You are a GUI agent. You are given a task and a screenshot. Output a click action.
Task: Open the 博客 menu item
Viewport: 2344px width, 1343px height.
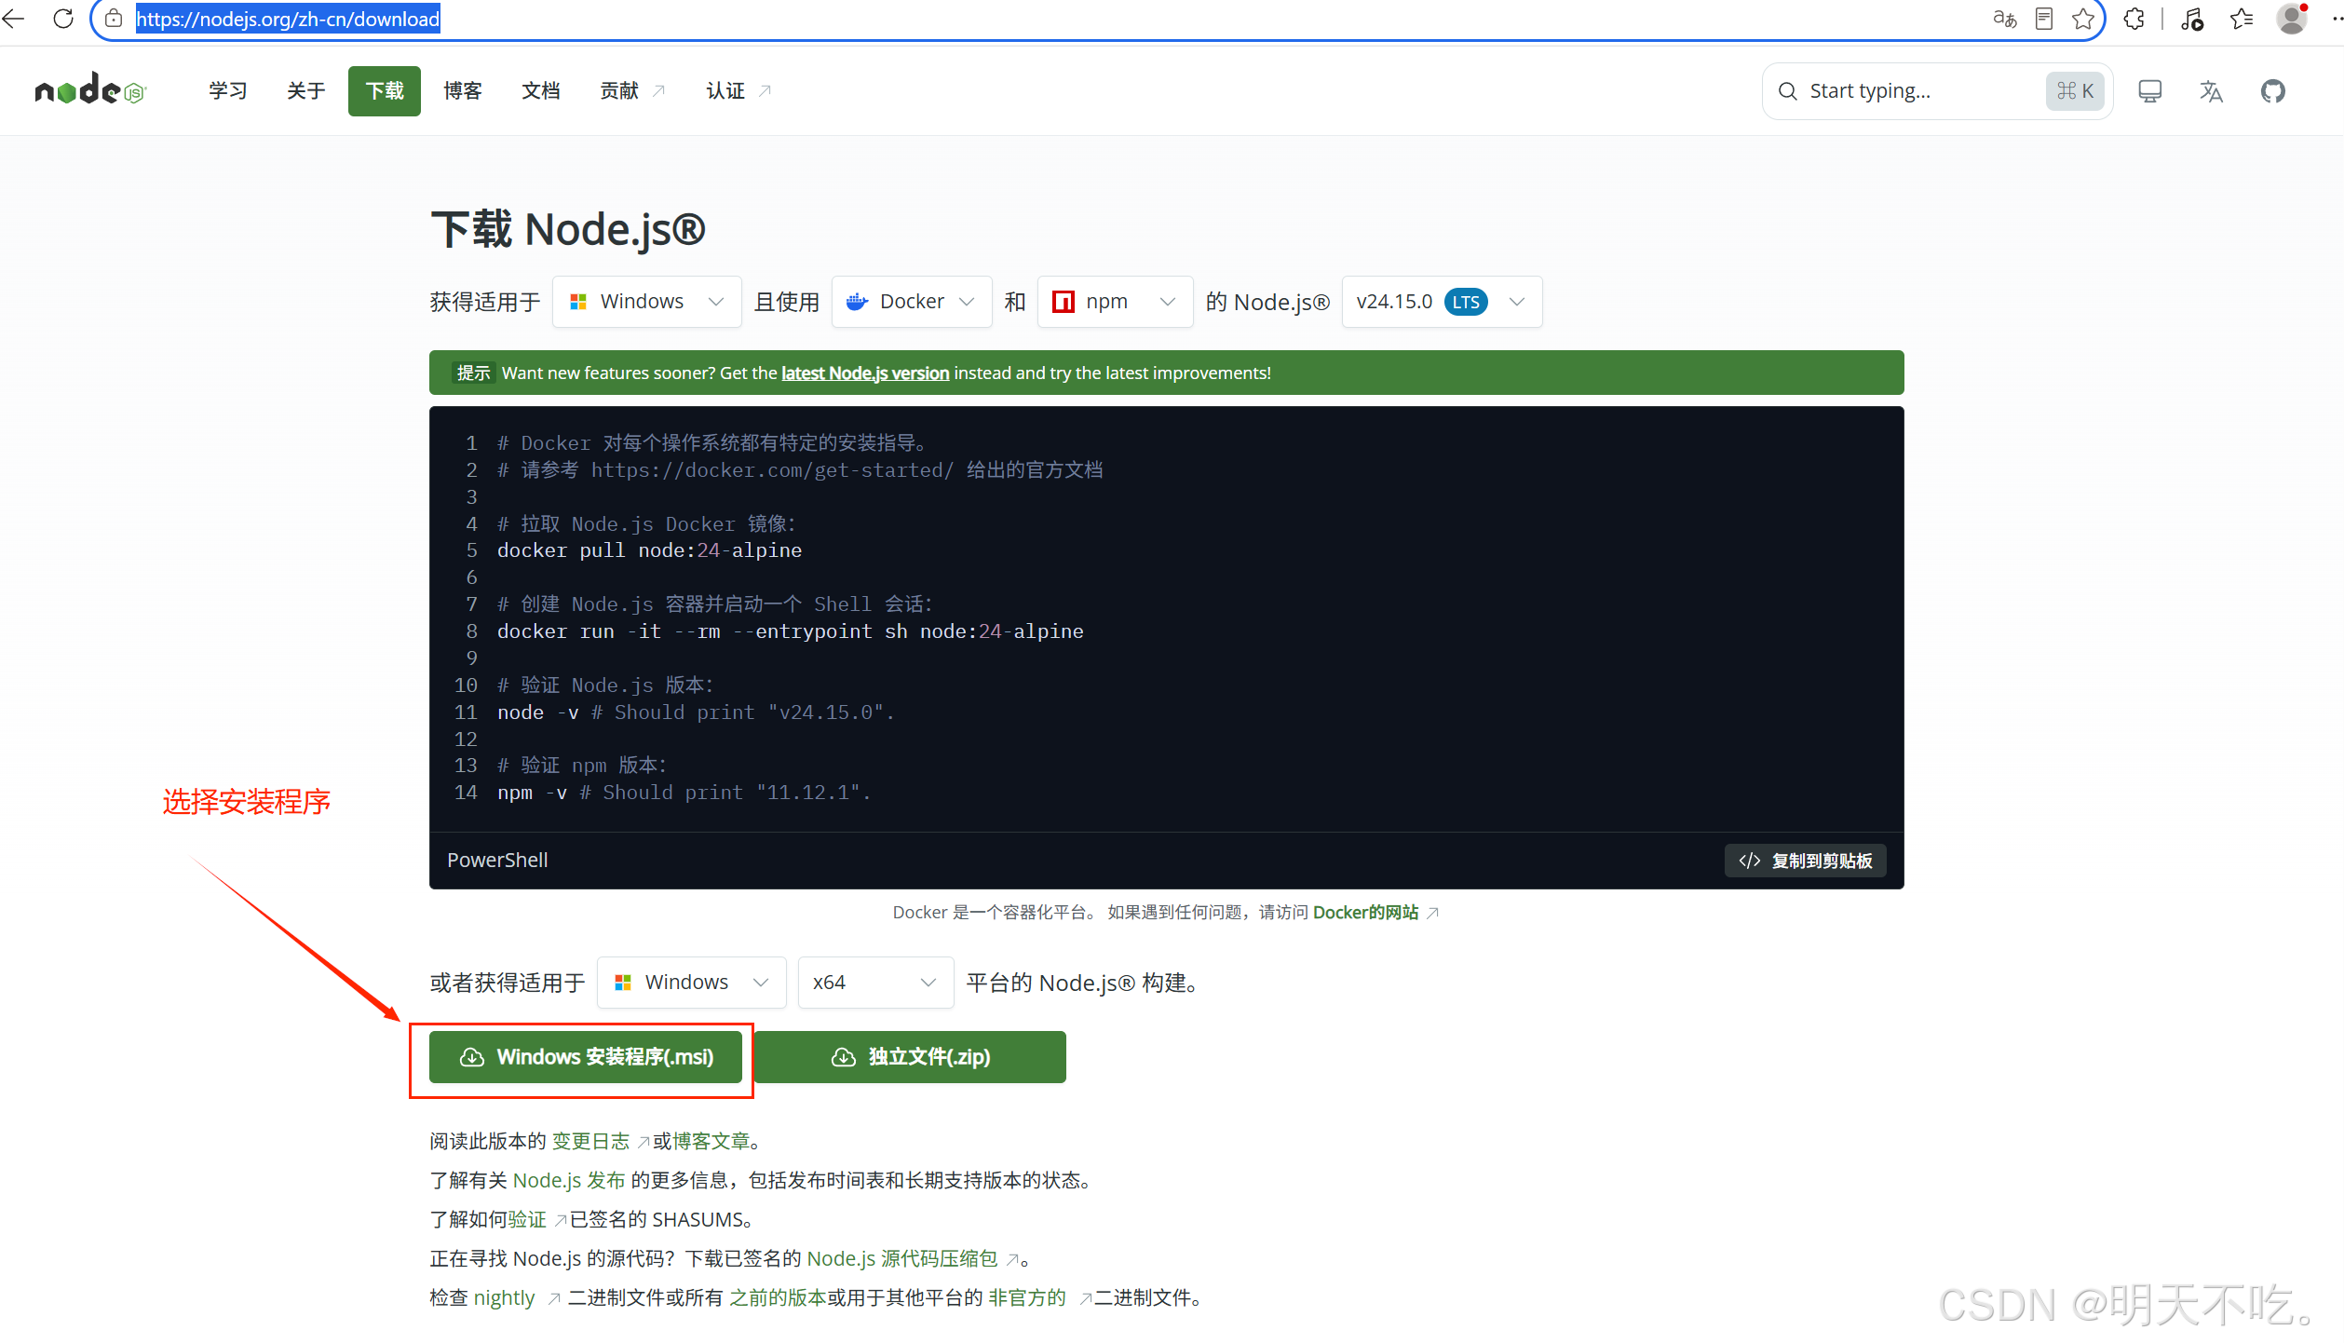pyautogui.click(x=463, y=90)
